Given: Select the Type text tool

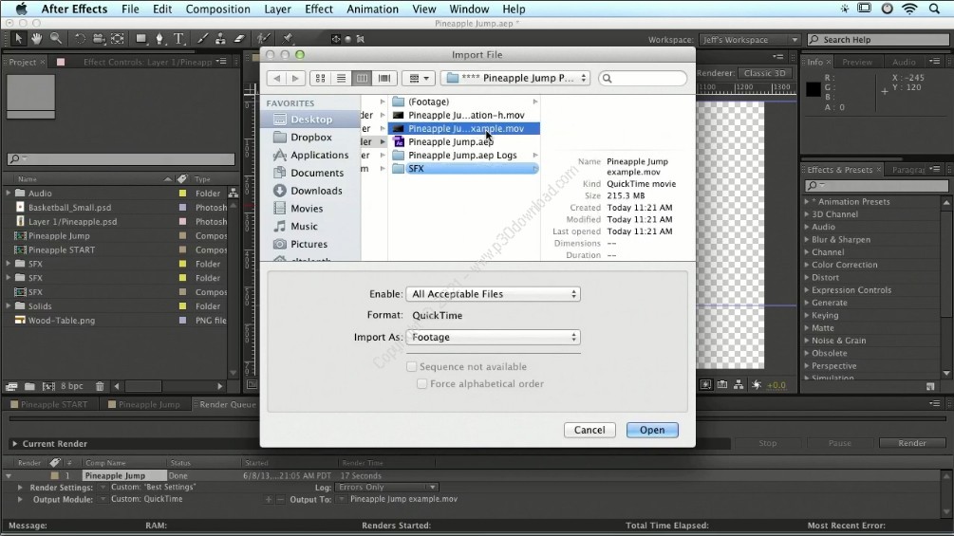Looking at the screenshot, I should click(x=178, y=39).
